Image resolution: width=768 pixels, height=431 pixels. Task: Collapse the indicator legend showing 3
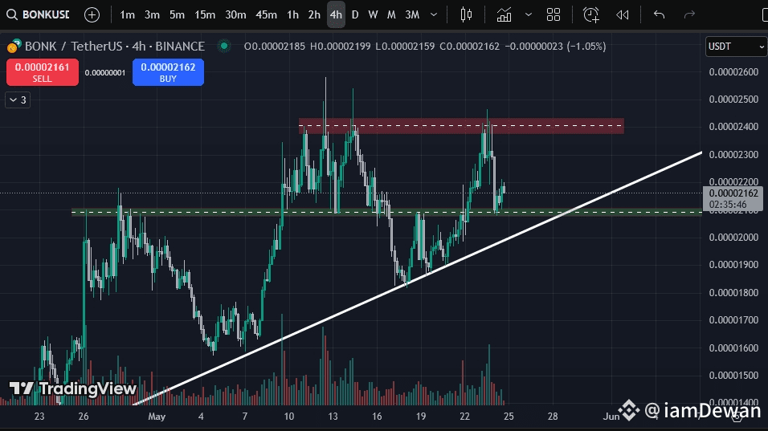(x=18, y=100)
